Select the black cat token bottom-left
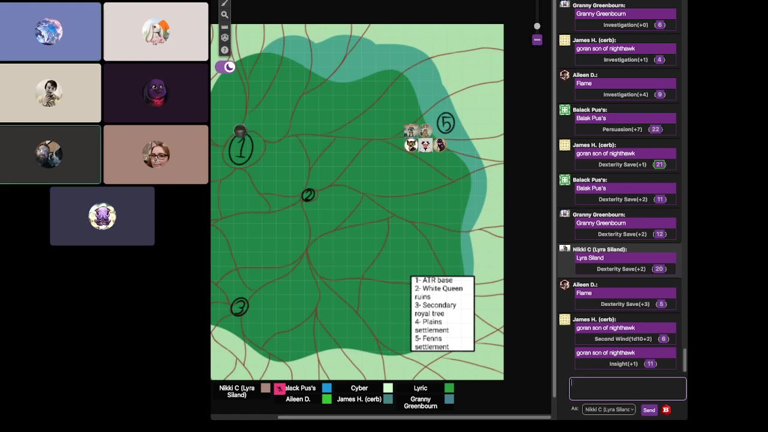Screen dimensions: 768x432 411,145
